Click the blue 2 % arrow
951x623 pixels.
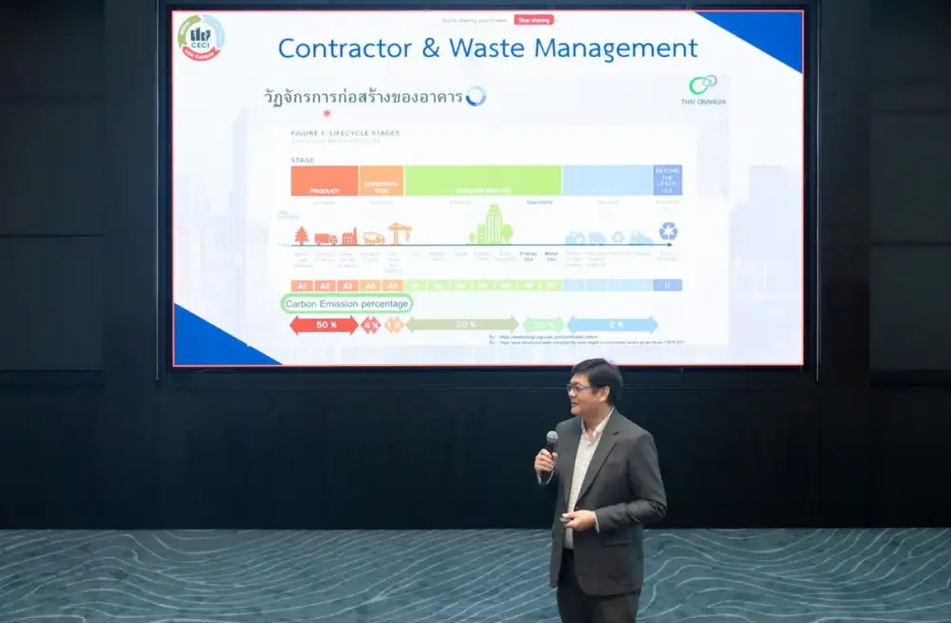(611, 324)
